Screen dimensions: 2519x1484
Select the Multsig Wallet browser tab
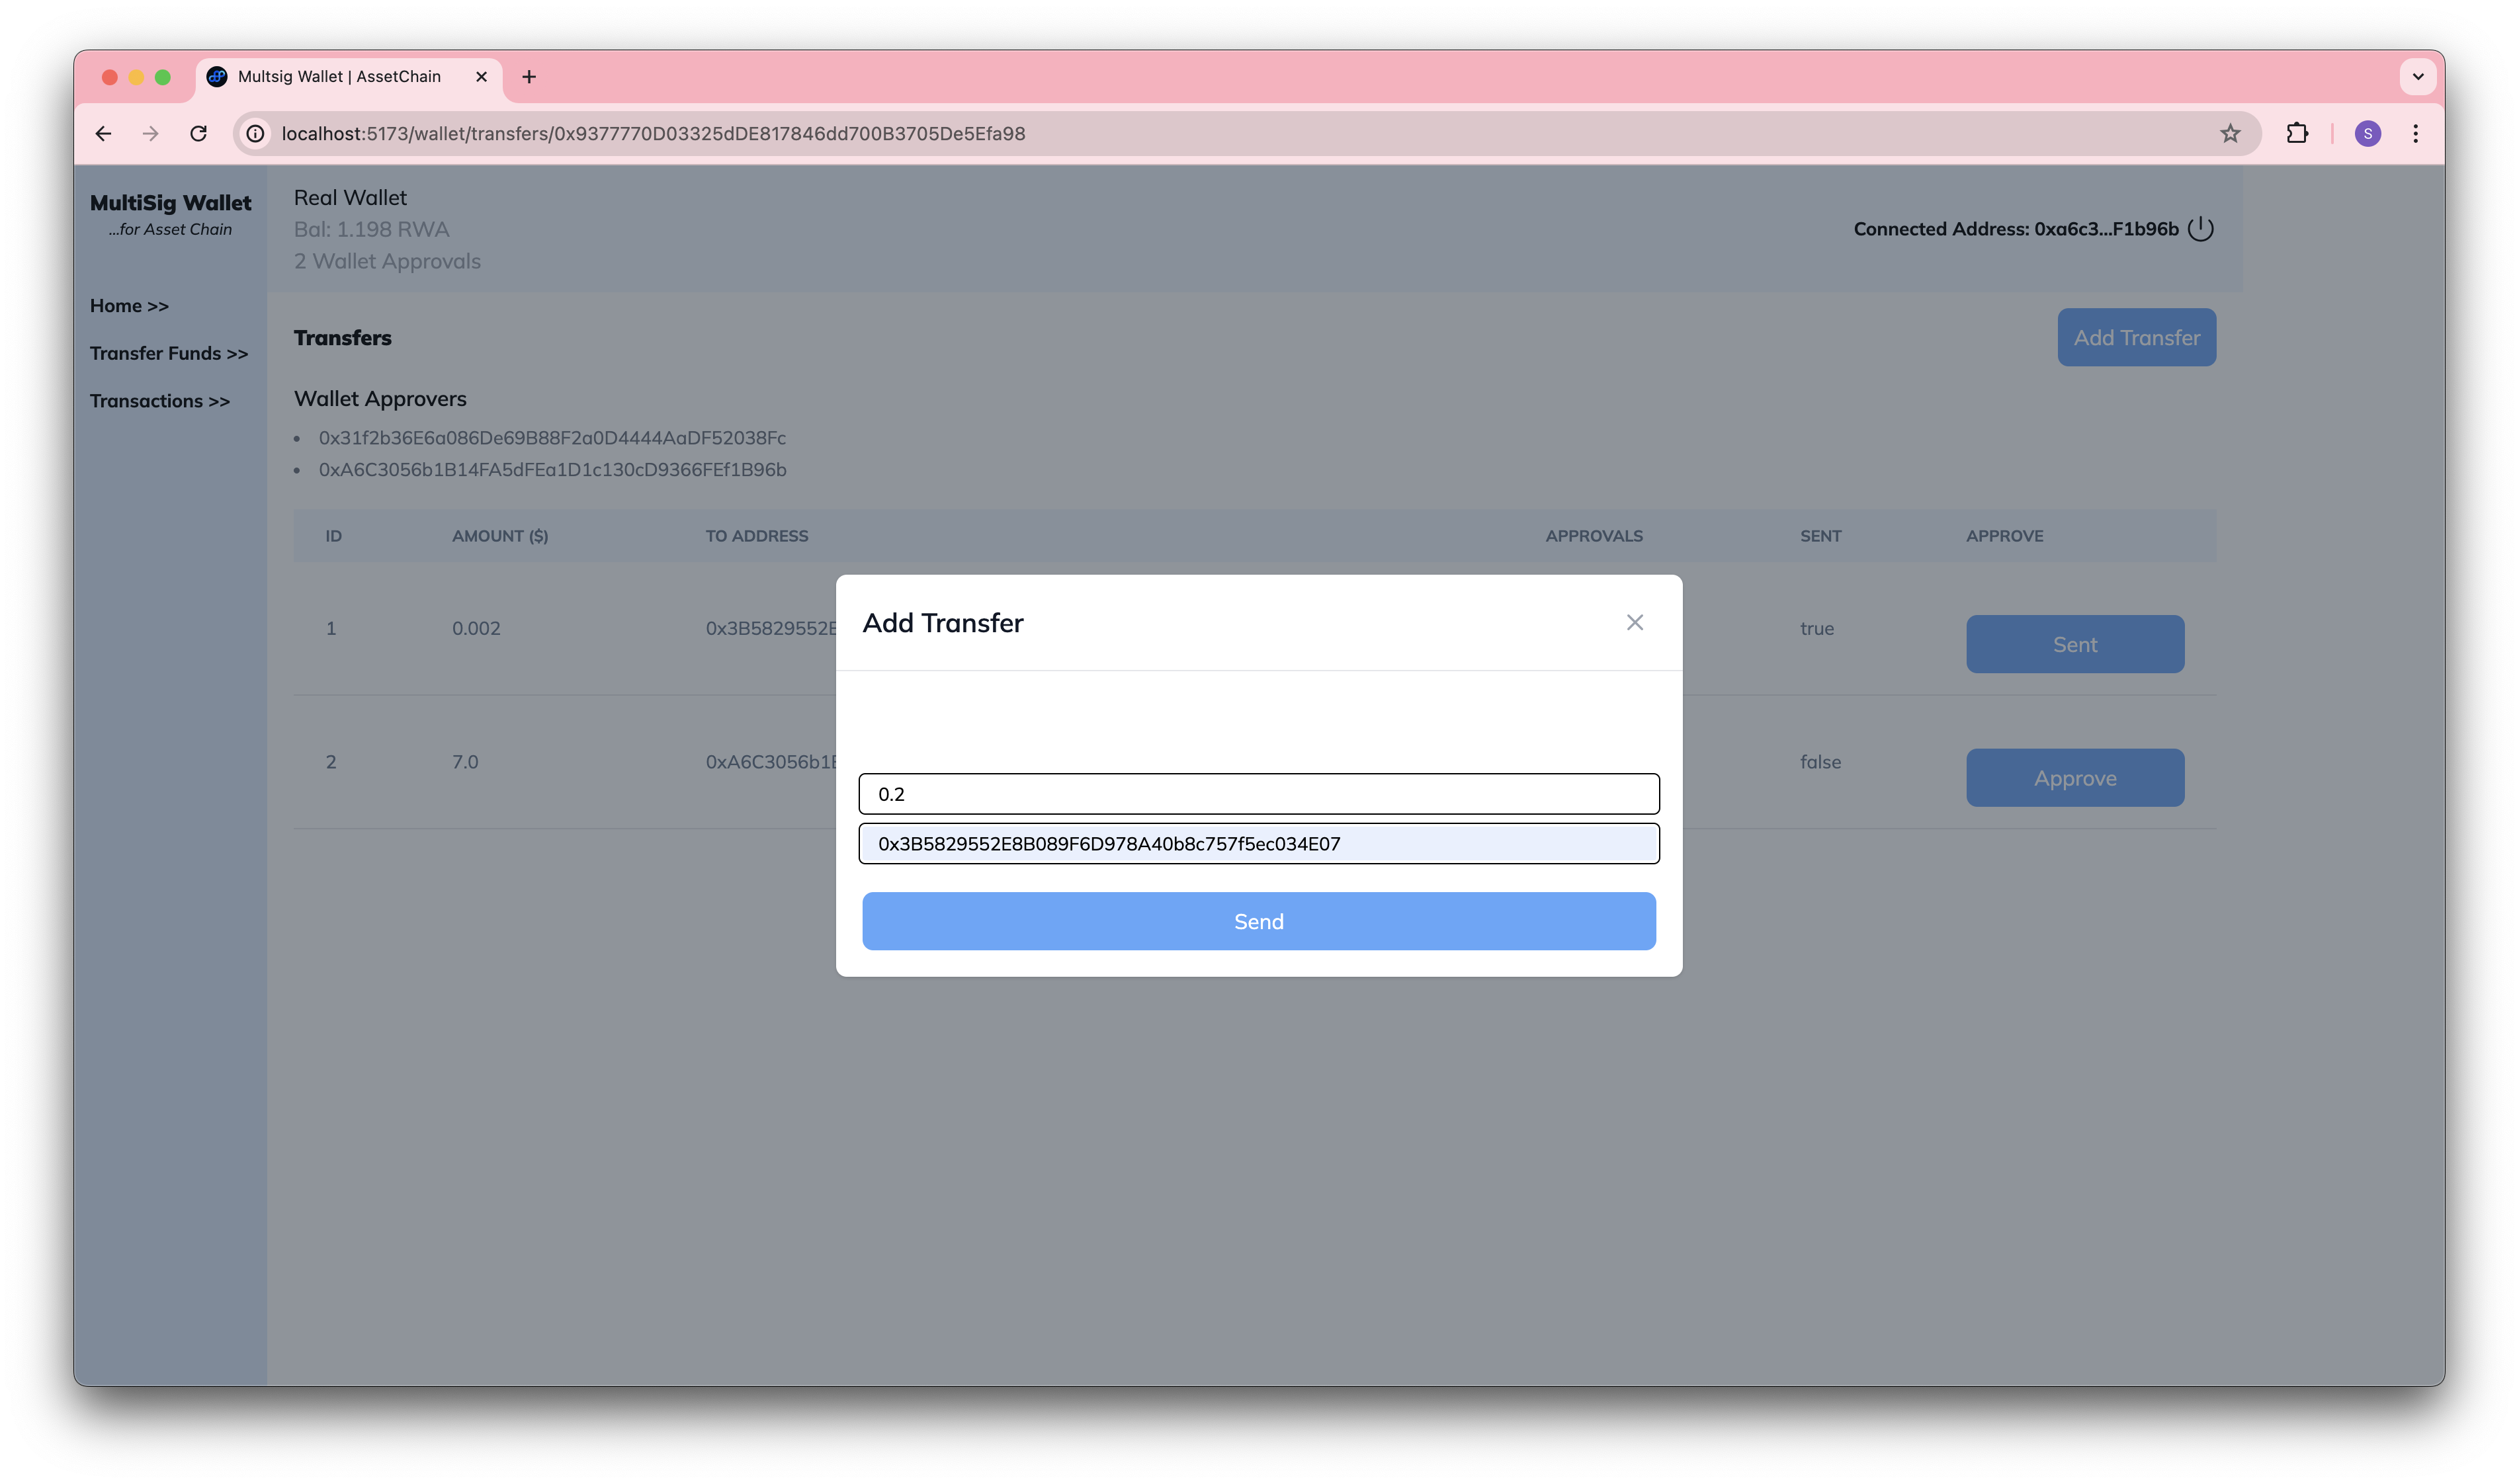(x=339, y=77)
